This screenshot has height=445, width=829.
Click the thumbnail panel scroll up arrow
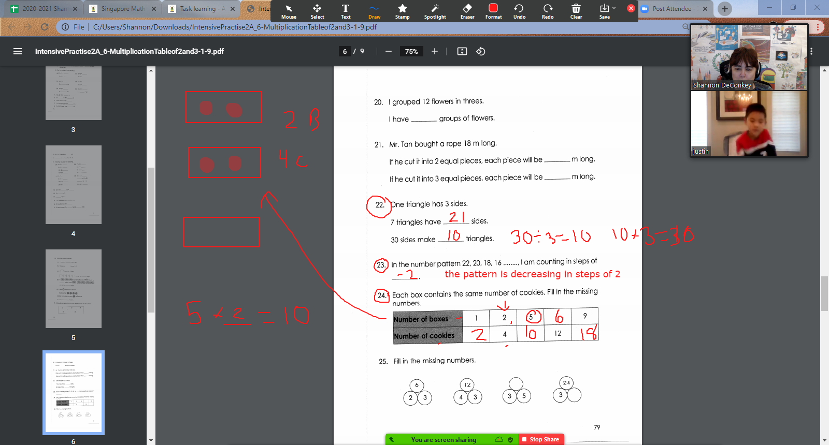coord(151,70)
